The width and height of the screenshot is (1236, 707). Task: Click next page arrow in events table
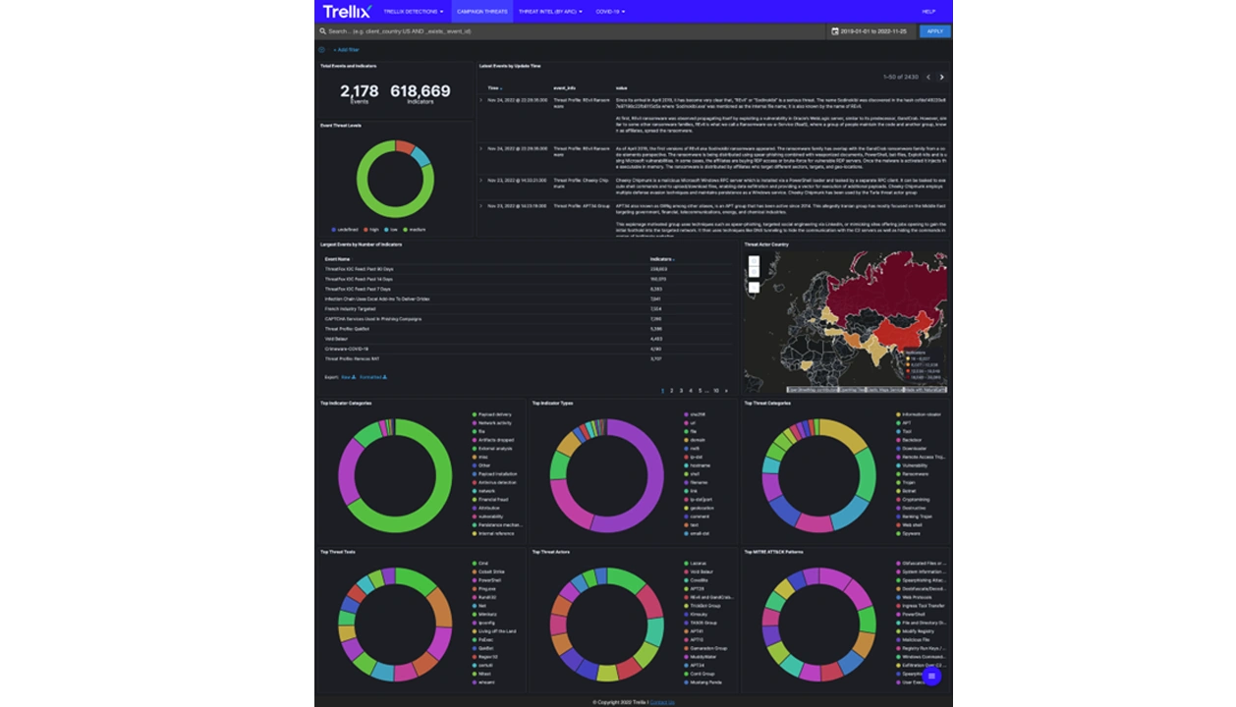[726, 390]
